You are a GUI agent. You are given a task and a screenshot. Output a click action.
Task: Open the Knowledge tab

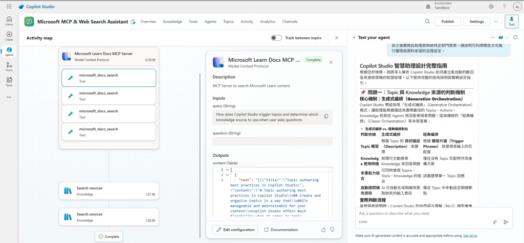172,21
